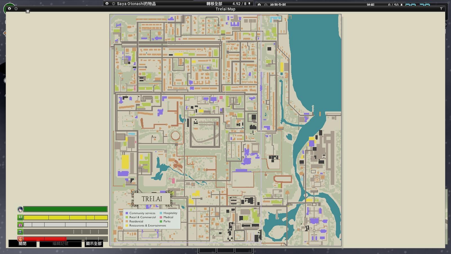Click the 編輯記號 edit symbols button
Screen dimensions: 451x254
(x=60, y=244)
